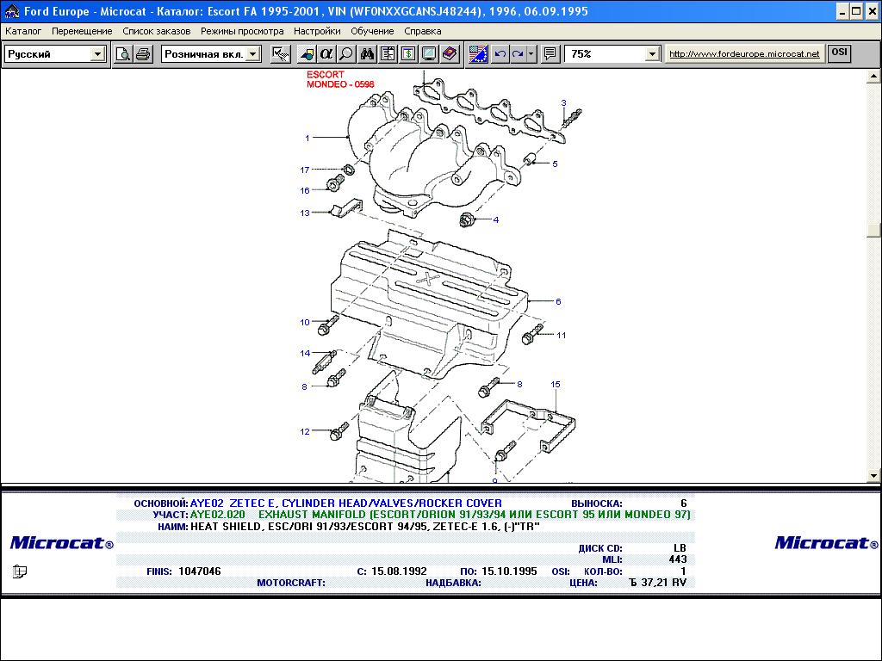Open the www.fordeurope.microcat.net link

click(x=744, y=54)
